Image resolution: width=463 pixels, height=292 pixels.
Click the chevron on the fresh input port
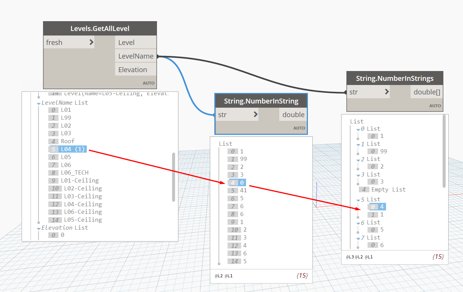tap(91, 42)
